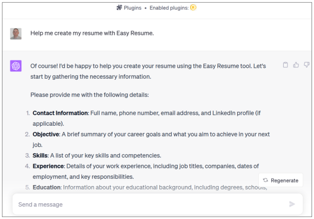Click the 'Education' list item heading
Screen dimensions: 314x219
point(46,187)
